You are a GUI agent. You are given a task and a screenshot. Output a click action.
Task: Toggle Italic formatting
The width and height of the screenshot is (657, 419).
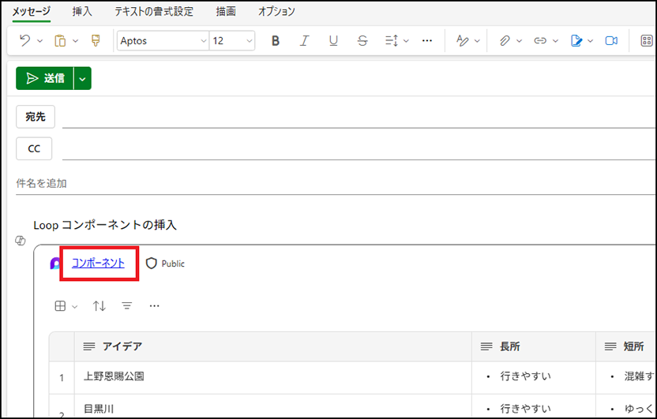click(x=304, y=40)
